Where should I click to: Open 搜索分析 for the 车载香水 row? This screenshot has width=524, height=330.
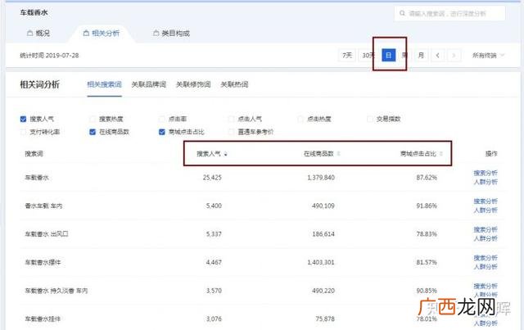click(x=486, y=174)
